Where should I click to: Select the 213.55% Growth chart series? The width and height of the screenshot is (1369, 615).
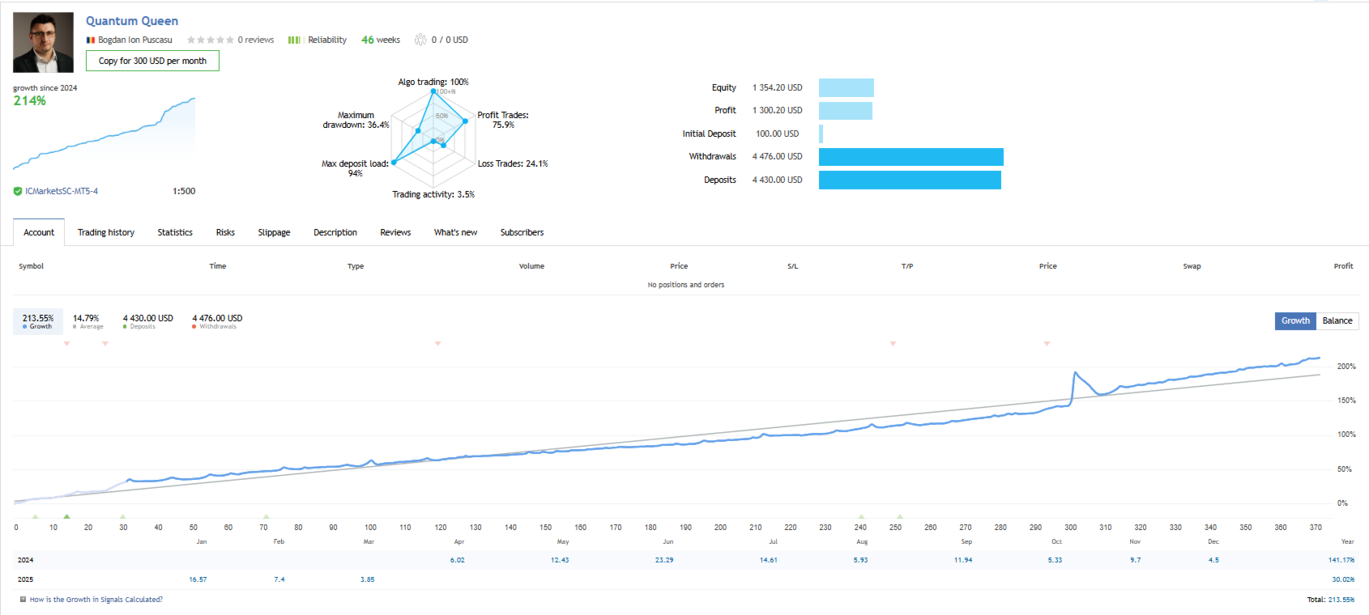click(38, 321)
